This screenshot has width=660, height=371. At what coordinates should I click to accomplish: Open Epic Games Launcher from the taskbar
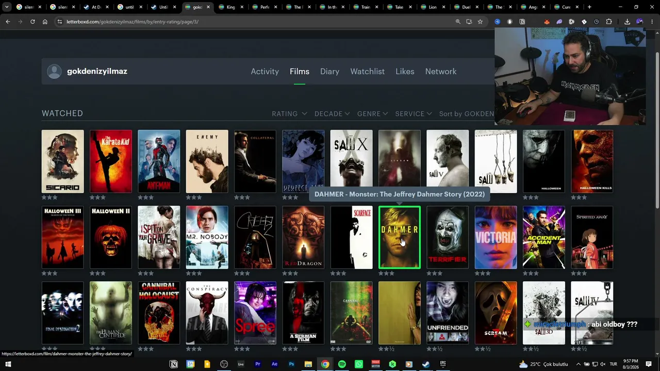443,364
